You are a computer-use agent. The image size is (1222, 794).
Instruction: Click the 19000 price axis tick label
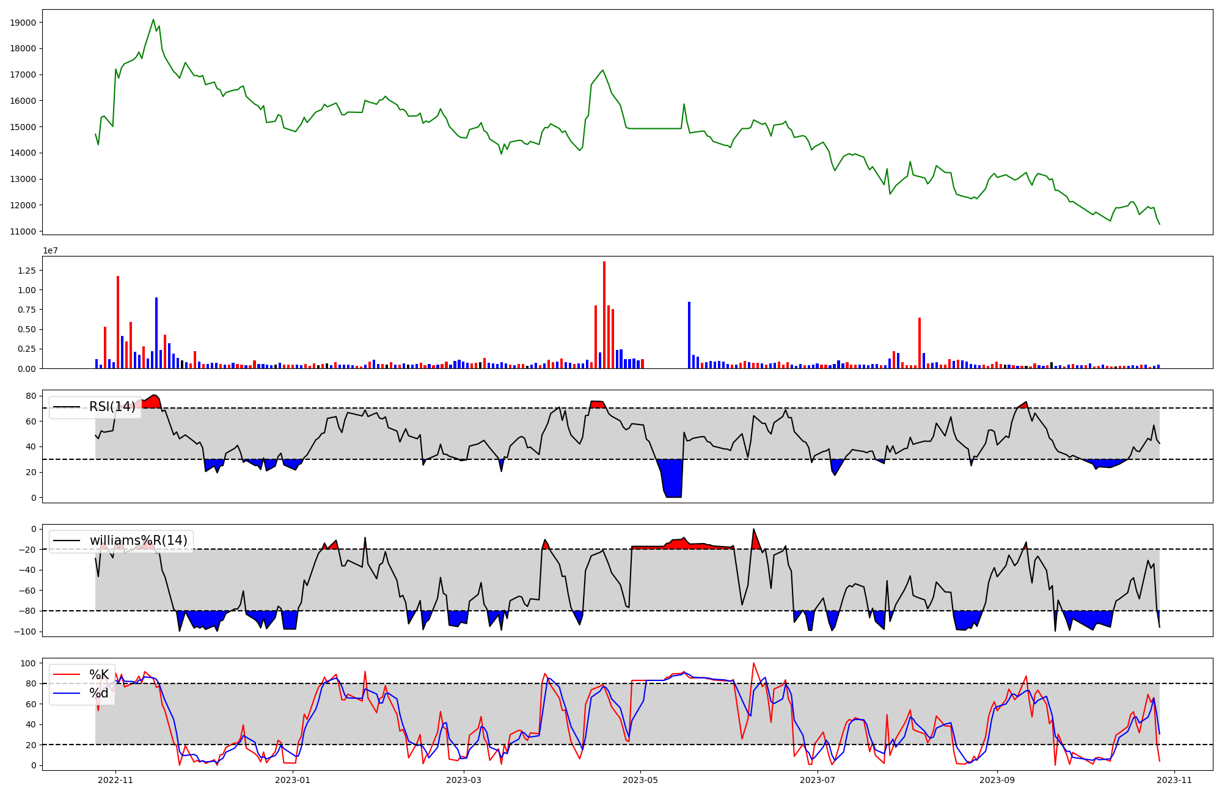coord(23,23)
